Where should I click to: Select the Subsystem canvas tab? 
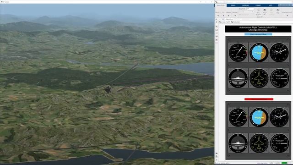[x=229, y=19]
